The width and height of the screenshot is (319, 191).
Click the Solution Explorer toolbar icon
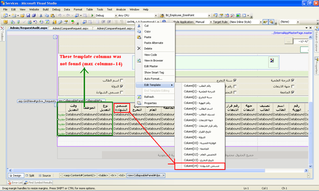pos(215,15)
